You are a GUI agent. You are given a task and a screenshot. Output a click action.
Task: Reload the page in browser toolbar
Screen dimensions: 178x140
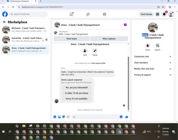point(13,7)
